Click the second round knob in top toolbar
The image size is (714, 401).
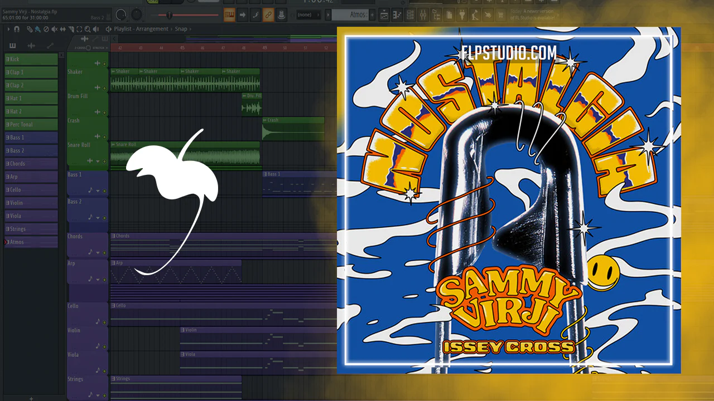point(137,14)
